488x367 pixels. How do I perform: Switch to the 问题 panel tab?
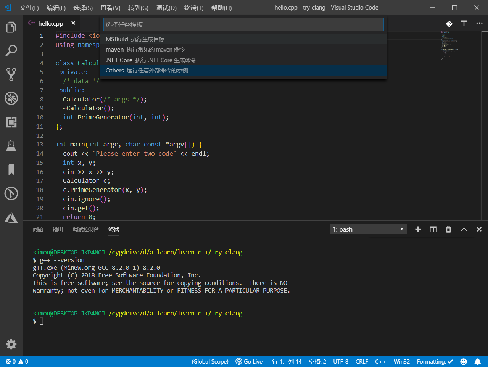click(x=38, y=229)
